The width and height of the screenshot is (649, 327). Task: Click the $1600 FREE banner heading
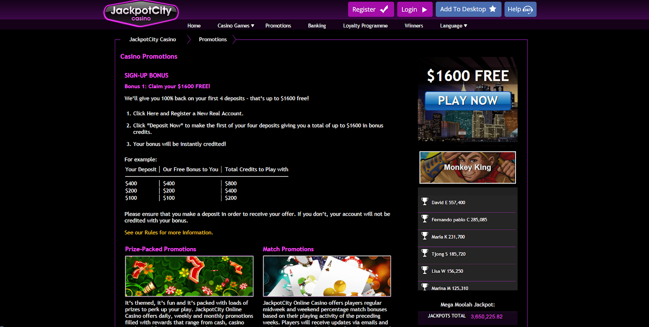tap(468, 76)
